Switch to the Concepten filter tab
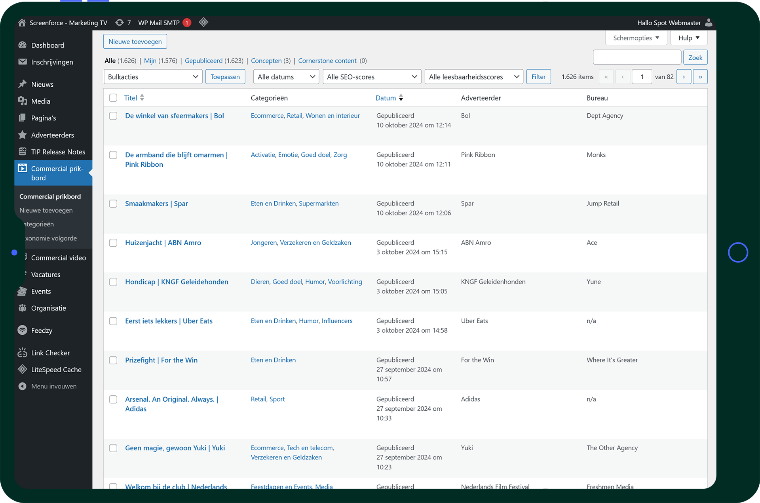The height and width of the screenshot is (503, 760). 266,61
